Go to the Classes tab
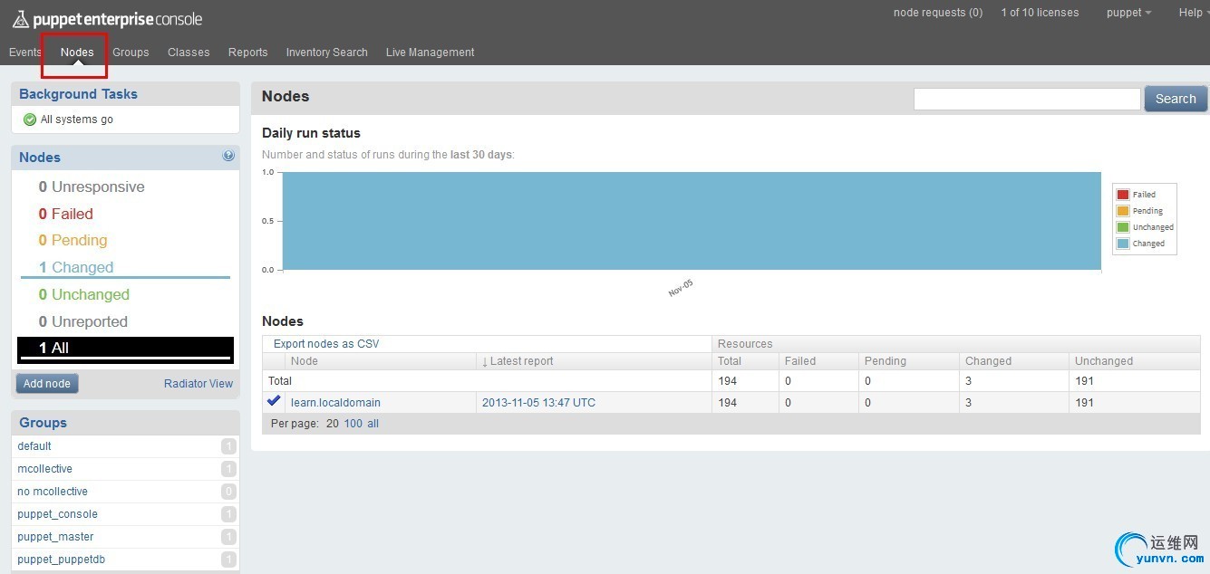Viewport: 1210px width, 574px height. coord(189,53)
